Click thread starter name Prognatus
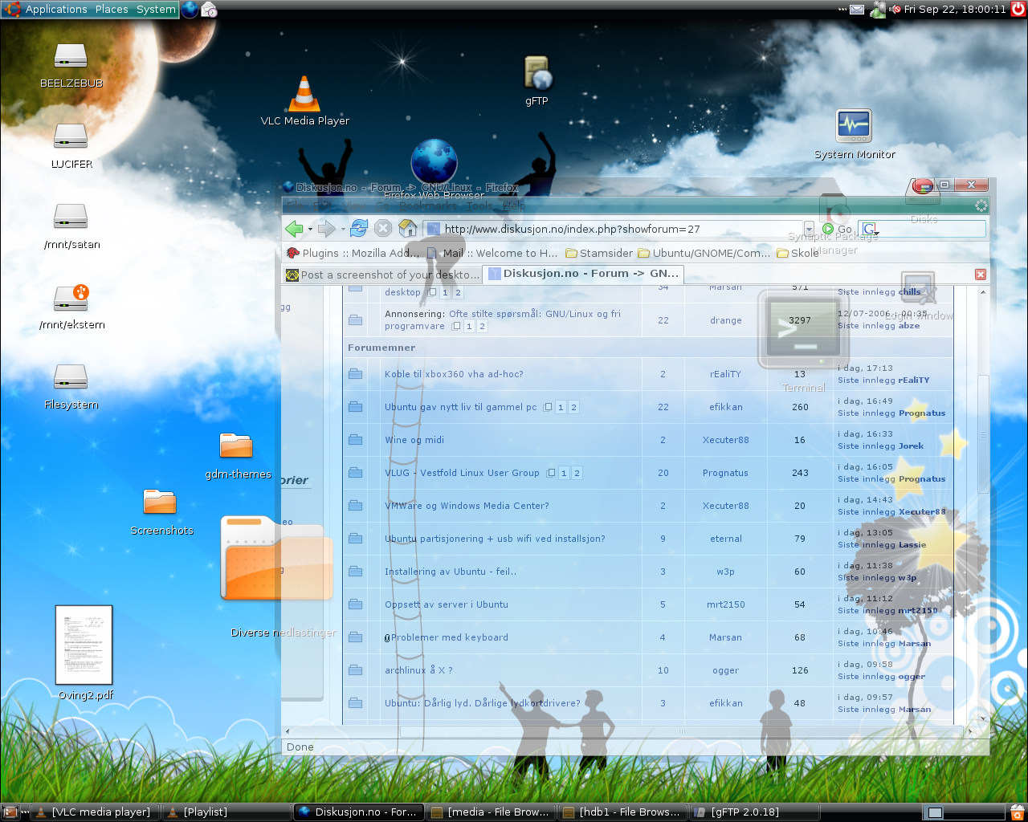This screenshot has height=822, width=1028. coord(725,473)
